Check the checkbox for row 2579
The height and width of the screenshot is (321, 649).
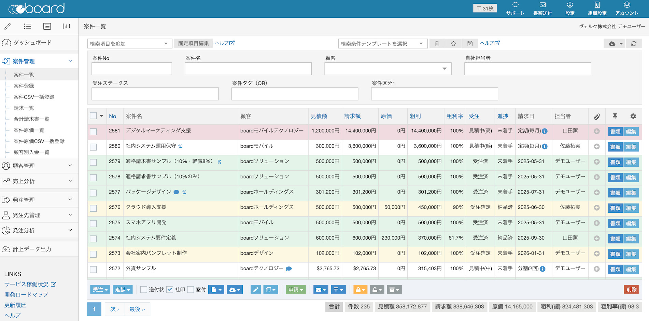pyautogui.click(x=93, y=162)
